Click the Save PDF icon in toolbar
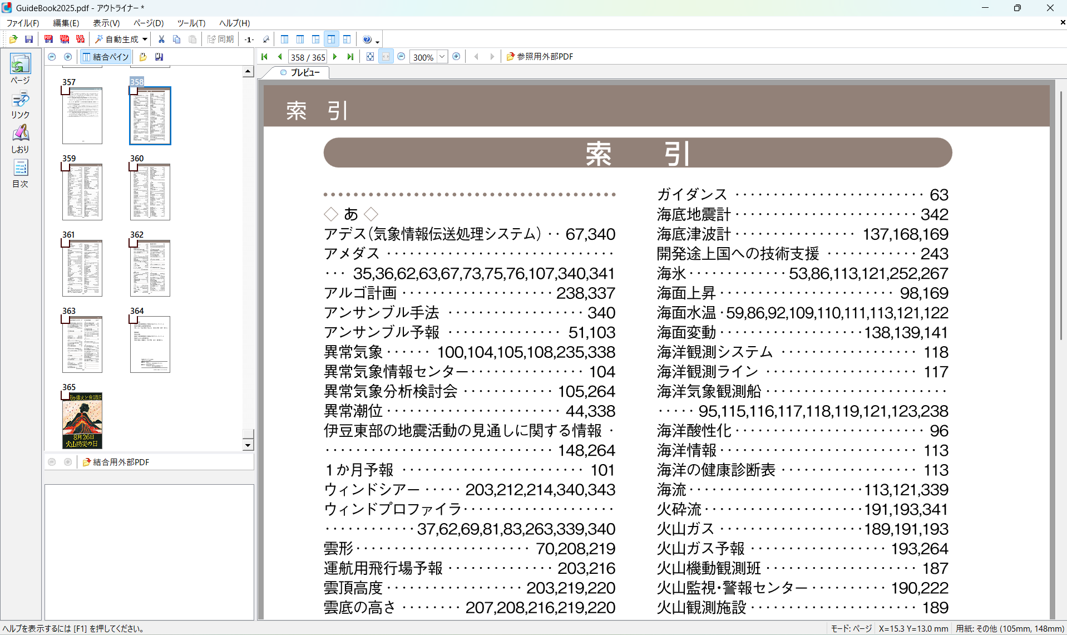1067x635 pixels. 29,40
